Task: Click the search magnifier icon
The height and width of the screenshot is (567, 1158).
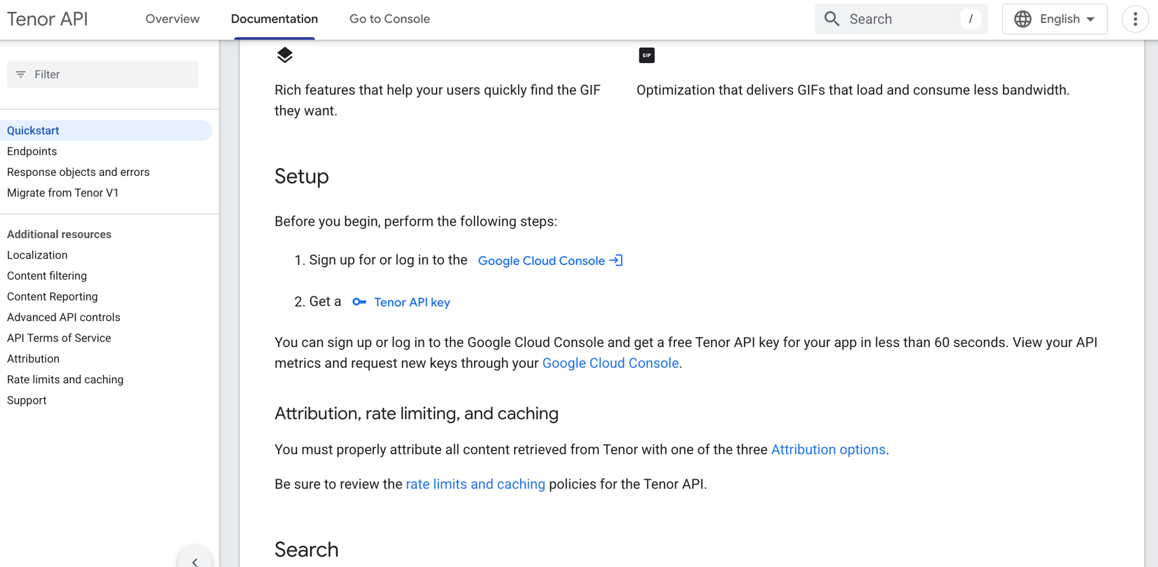Action: coord(832,19)
